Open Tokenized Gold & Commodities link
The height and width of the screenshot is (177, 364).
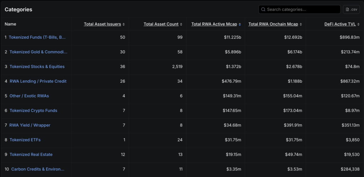(x=38, y=52)
